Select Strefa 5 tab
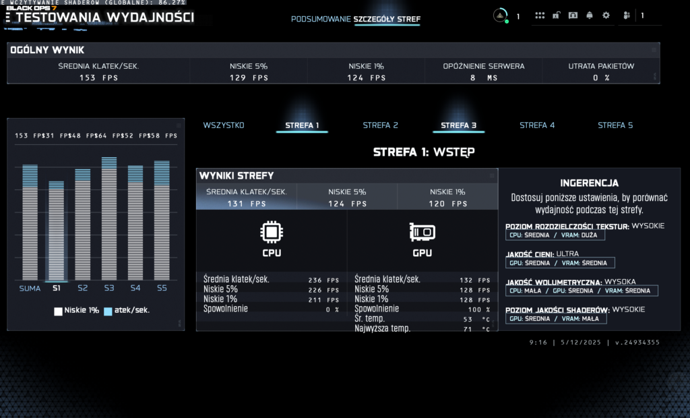The width and height of the screenshot is (690, 418). coord(615,125)
